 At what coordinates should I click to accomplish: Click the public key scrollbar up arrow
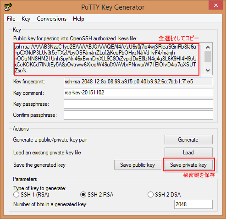click(x=208, y=47)
